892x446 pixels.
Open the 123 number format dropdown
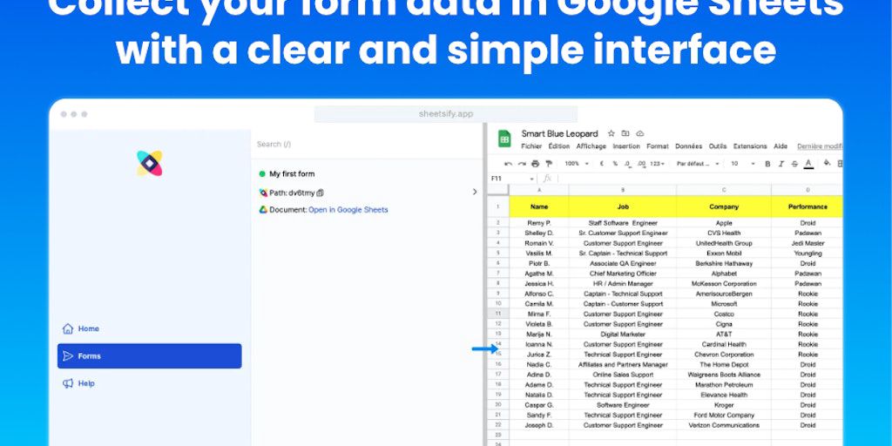click(x=657, y=164)
